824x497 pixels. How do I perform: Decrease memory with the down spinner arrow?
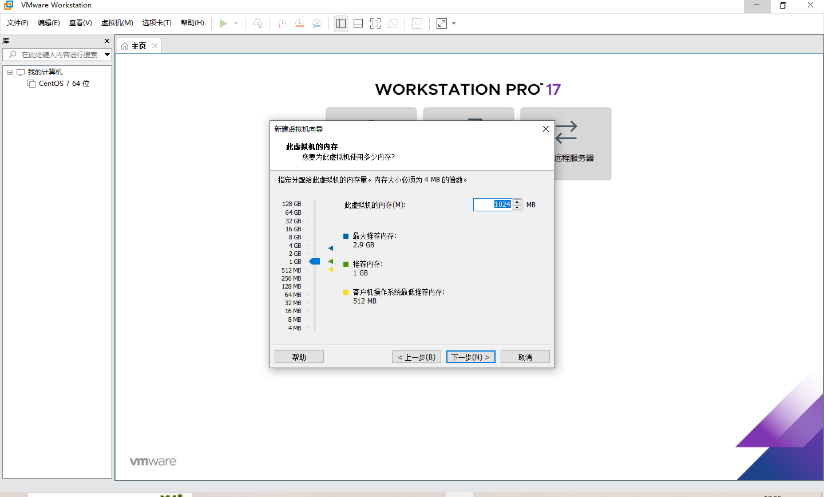[x=517, y=208]
